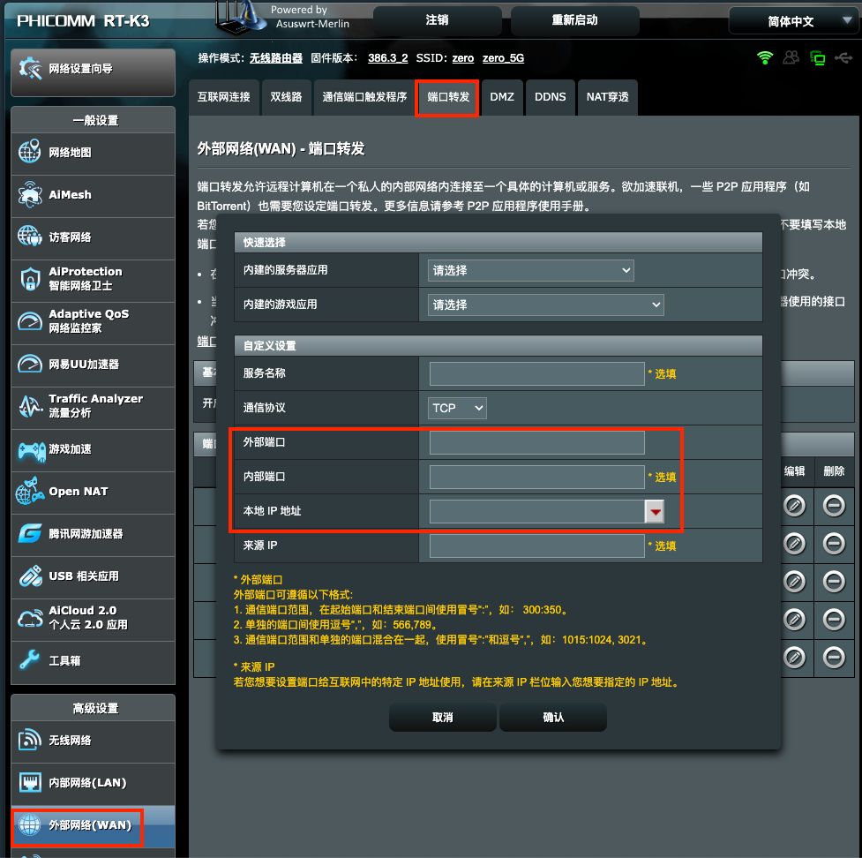Click 确认 to confirm the rule
The height and width of the screenshot is (858, 862).
[553, 718]
